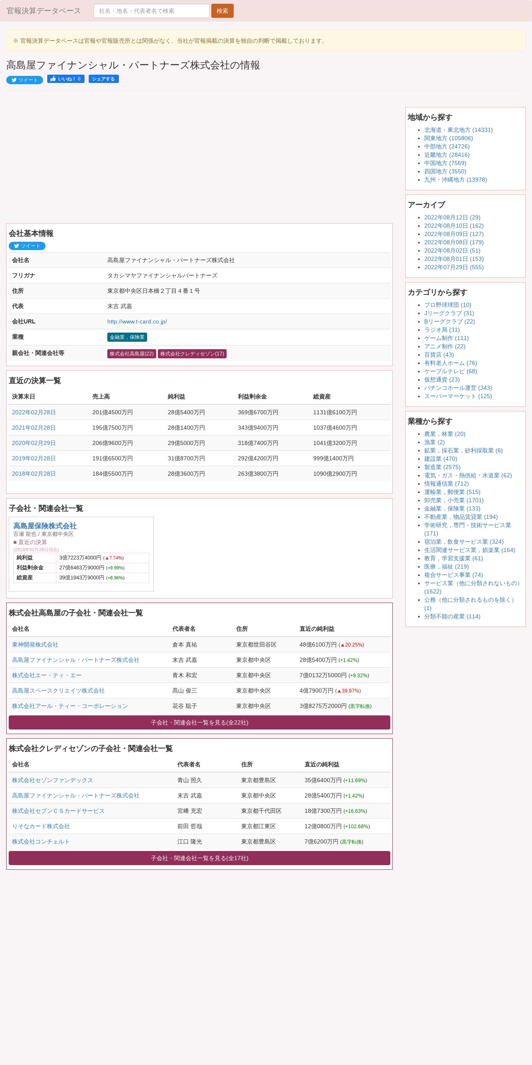Open category 有料老人ホーム (76)
The height and width of the screenshot is (1065, 532).
[450, 363]
